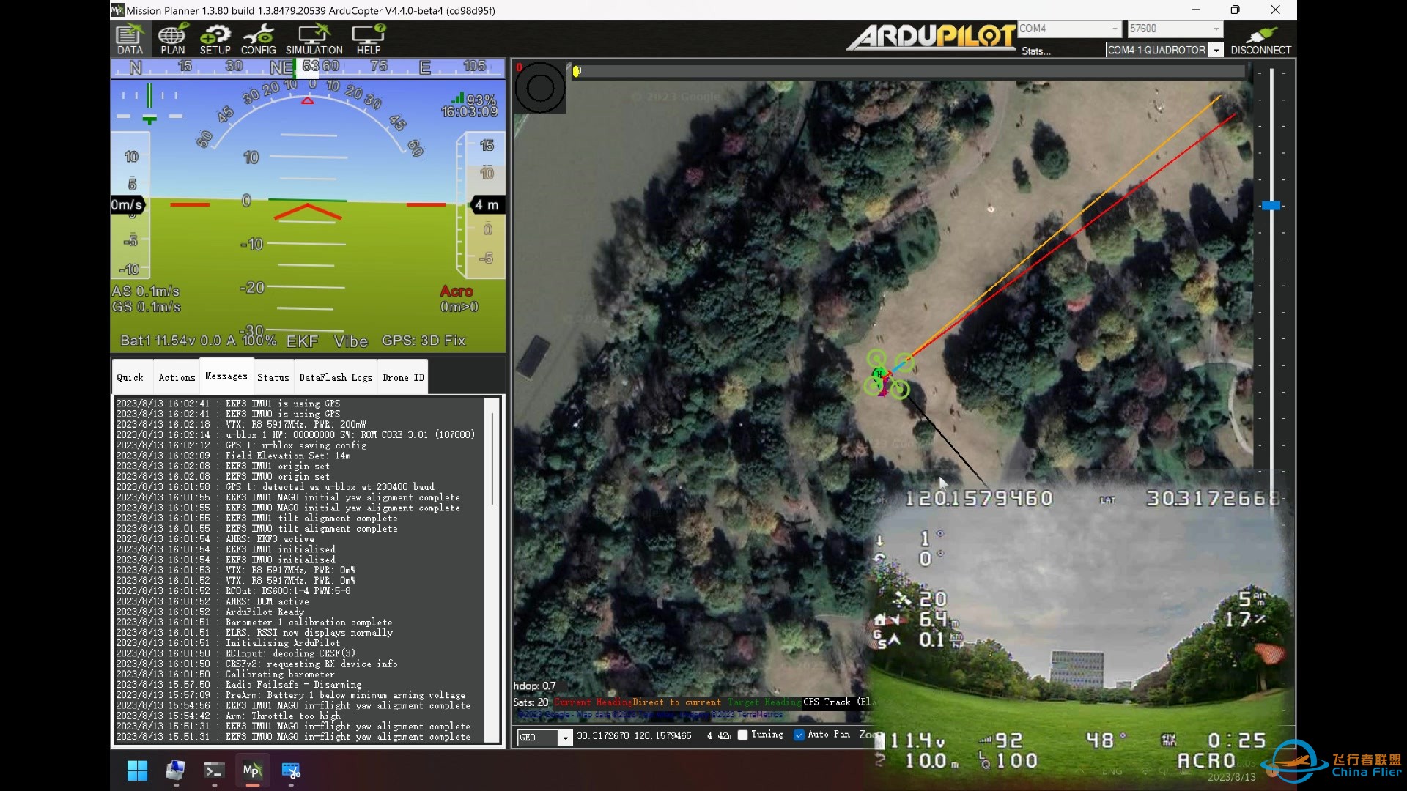Screen dimensions: 1407x791
Task: Select the CONFIG icon in toolbar
Action: click(257, 40)
